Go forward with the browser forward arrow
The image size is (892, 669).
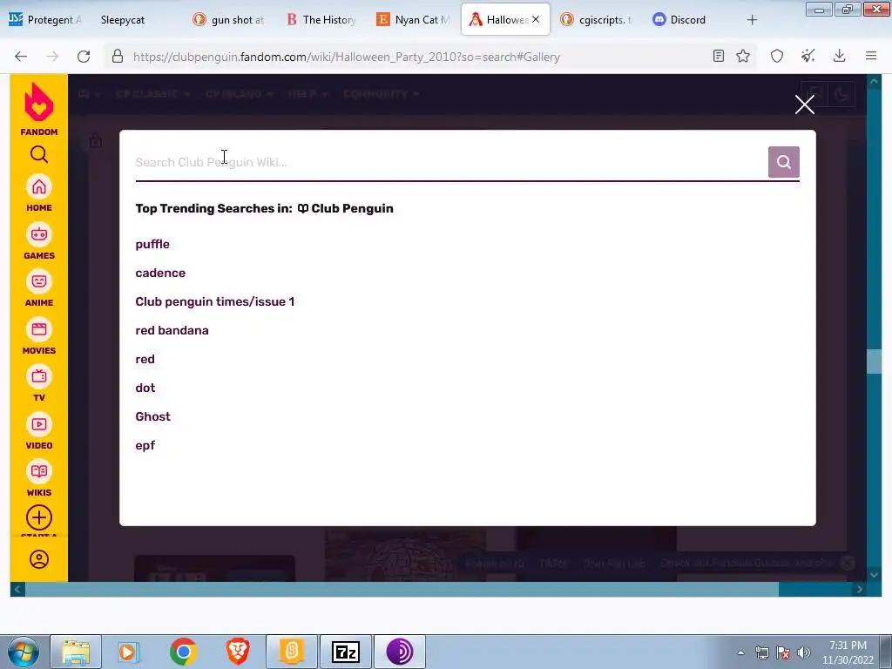[52, 57]
